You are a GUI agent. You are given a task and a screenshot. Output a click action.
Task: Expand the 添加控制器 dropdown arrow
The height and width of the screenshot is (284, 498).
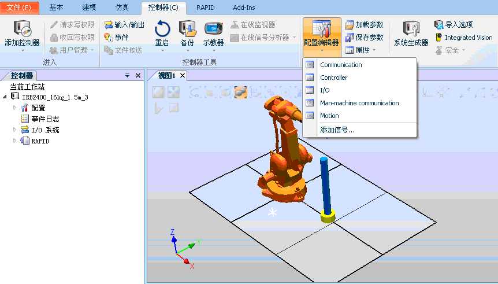point(23,50)
